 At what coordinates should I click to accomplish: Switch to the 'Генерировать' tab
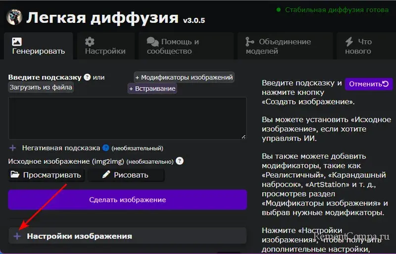click(x=38, y=46)
